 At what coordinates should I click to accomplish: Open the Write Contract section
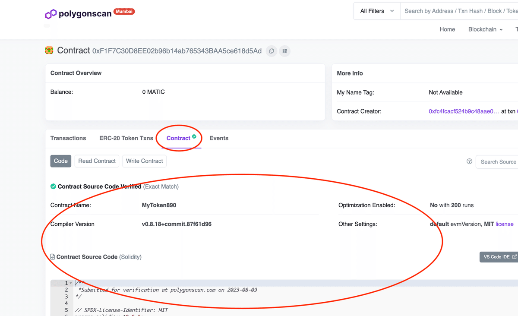click(x=145, y=161)
